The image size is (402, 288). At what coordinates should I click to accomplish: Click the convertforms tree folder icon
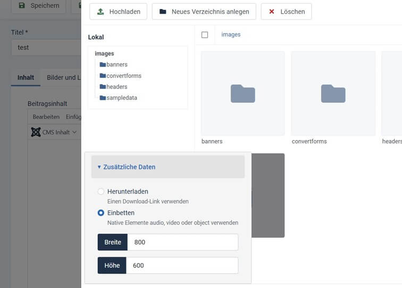[x=103, y=76]
